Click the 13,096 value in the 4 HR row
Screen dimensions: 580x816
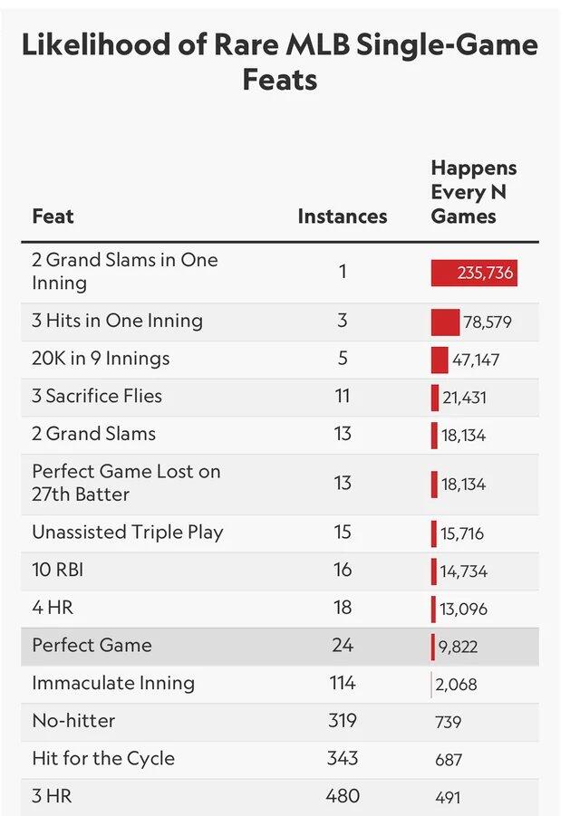463,610
